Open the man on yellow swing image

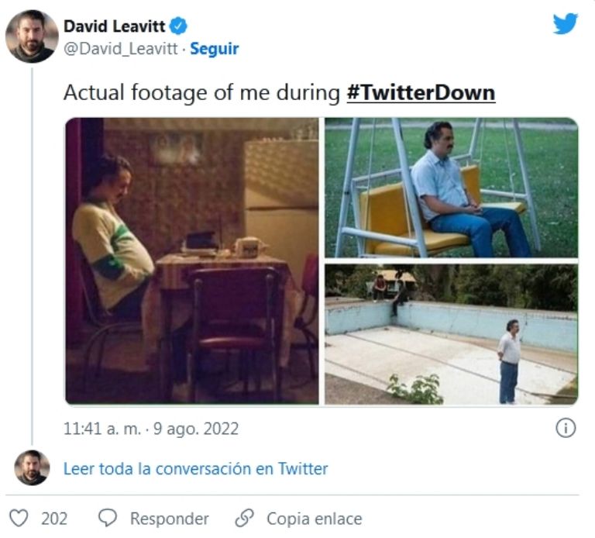tap(451, 187)
